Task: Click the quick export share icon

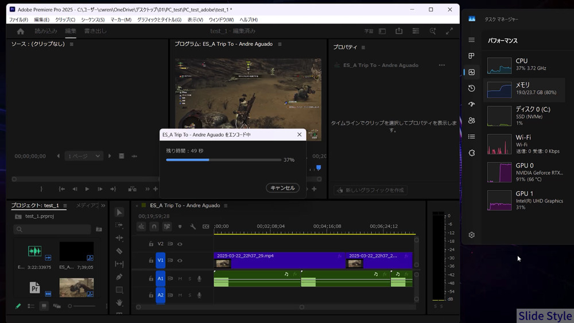Action: coord(399,31)
